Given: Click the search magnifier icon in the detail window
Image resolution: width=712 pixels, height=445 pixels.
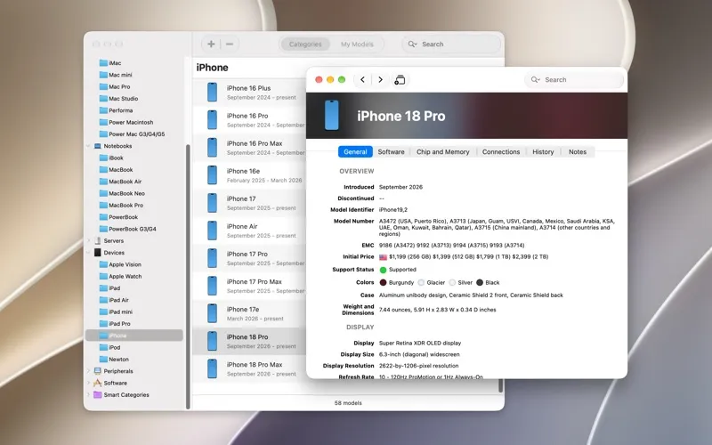Looking at the screenshot, I should [534, 79].
